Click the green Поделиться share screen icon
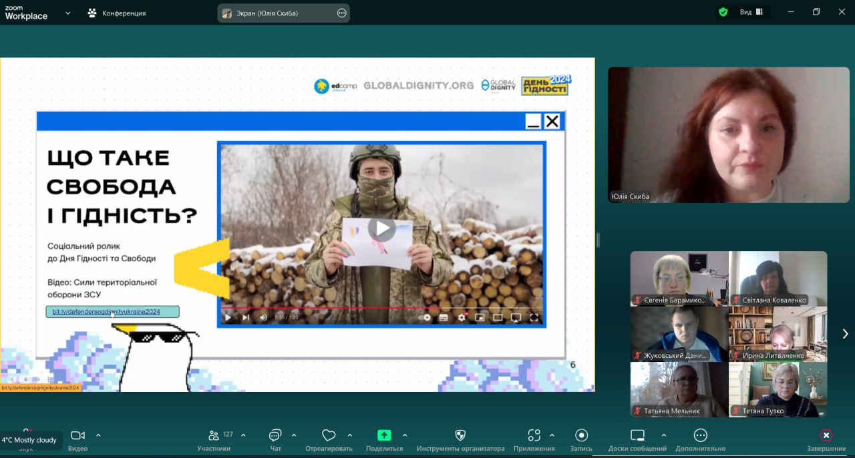This screenshot has height=458, width=855. click(x=384, y=435)
